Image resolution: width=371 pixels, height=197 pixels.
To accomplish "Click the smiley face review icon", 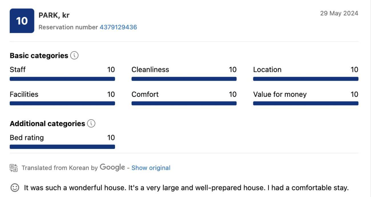I will pos(15,188).
